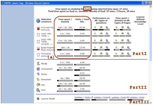
Task: Click the Recap icon
Action: (x=38, y=64)
